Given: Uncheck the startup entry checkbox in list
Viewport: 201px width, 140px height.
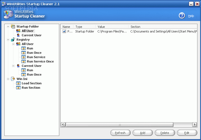Looking at the screenshot, I should [64, 31].
